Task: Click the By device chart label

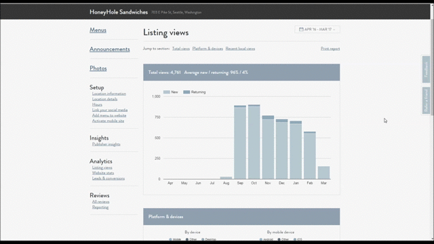Action: (x=193, y=232)
